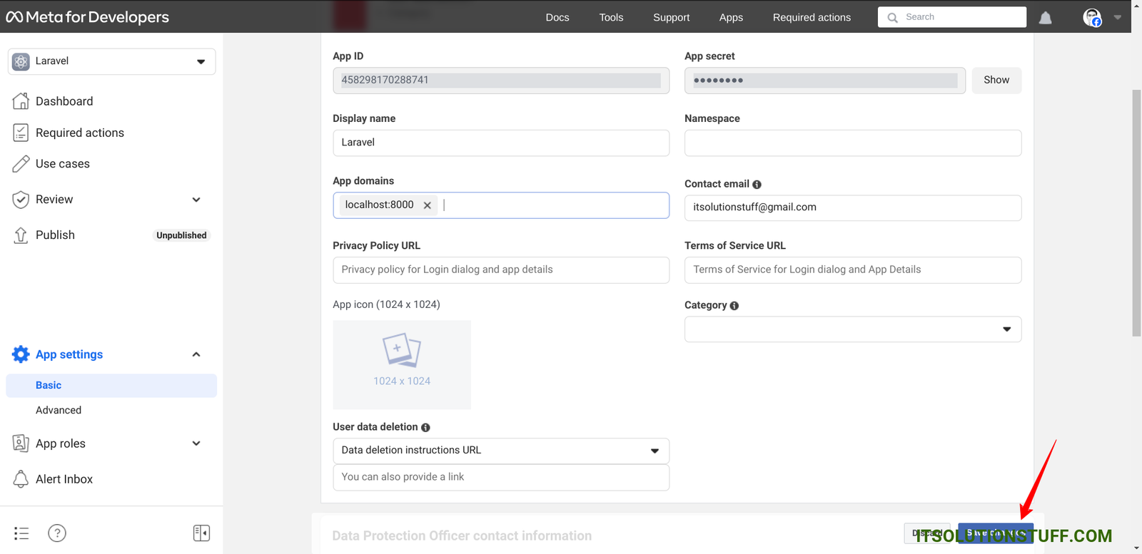Image resolution: width=1142 pixels, height=554 pixels.
Task: Click the Category info icon
Action: [734, 306]
